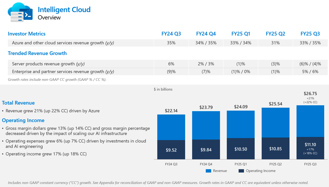Click enterprise services value (9)%
Viewport: 329px width, 187px height.
pyautogui.click(x=171, y=72)
